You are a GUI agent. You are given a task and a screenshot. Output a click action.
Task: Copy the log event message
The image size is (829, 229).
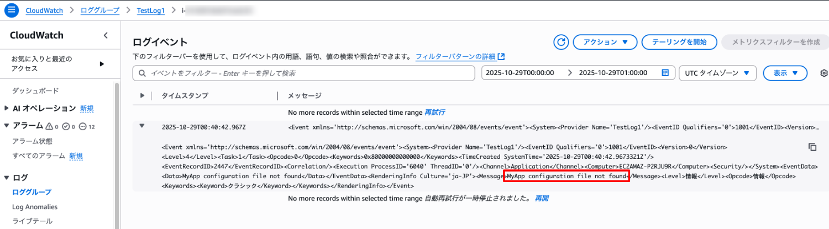coord(812,147)
